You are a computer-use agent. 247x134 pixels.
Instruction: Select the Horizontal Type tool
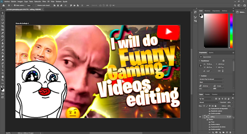[x=3, y=67]
